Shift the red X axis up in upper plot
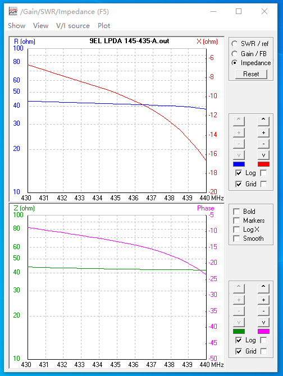 263,121
